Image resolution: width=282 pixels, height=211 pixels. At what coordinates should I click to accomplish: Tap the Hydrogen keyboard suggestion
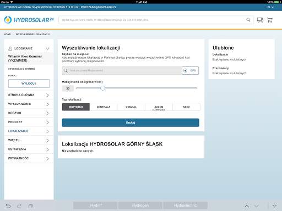coord(140,206)
